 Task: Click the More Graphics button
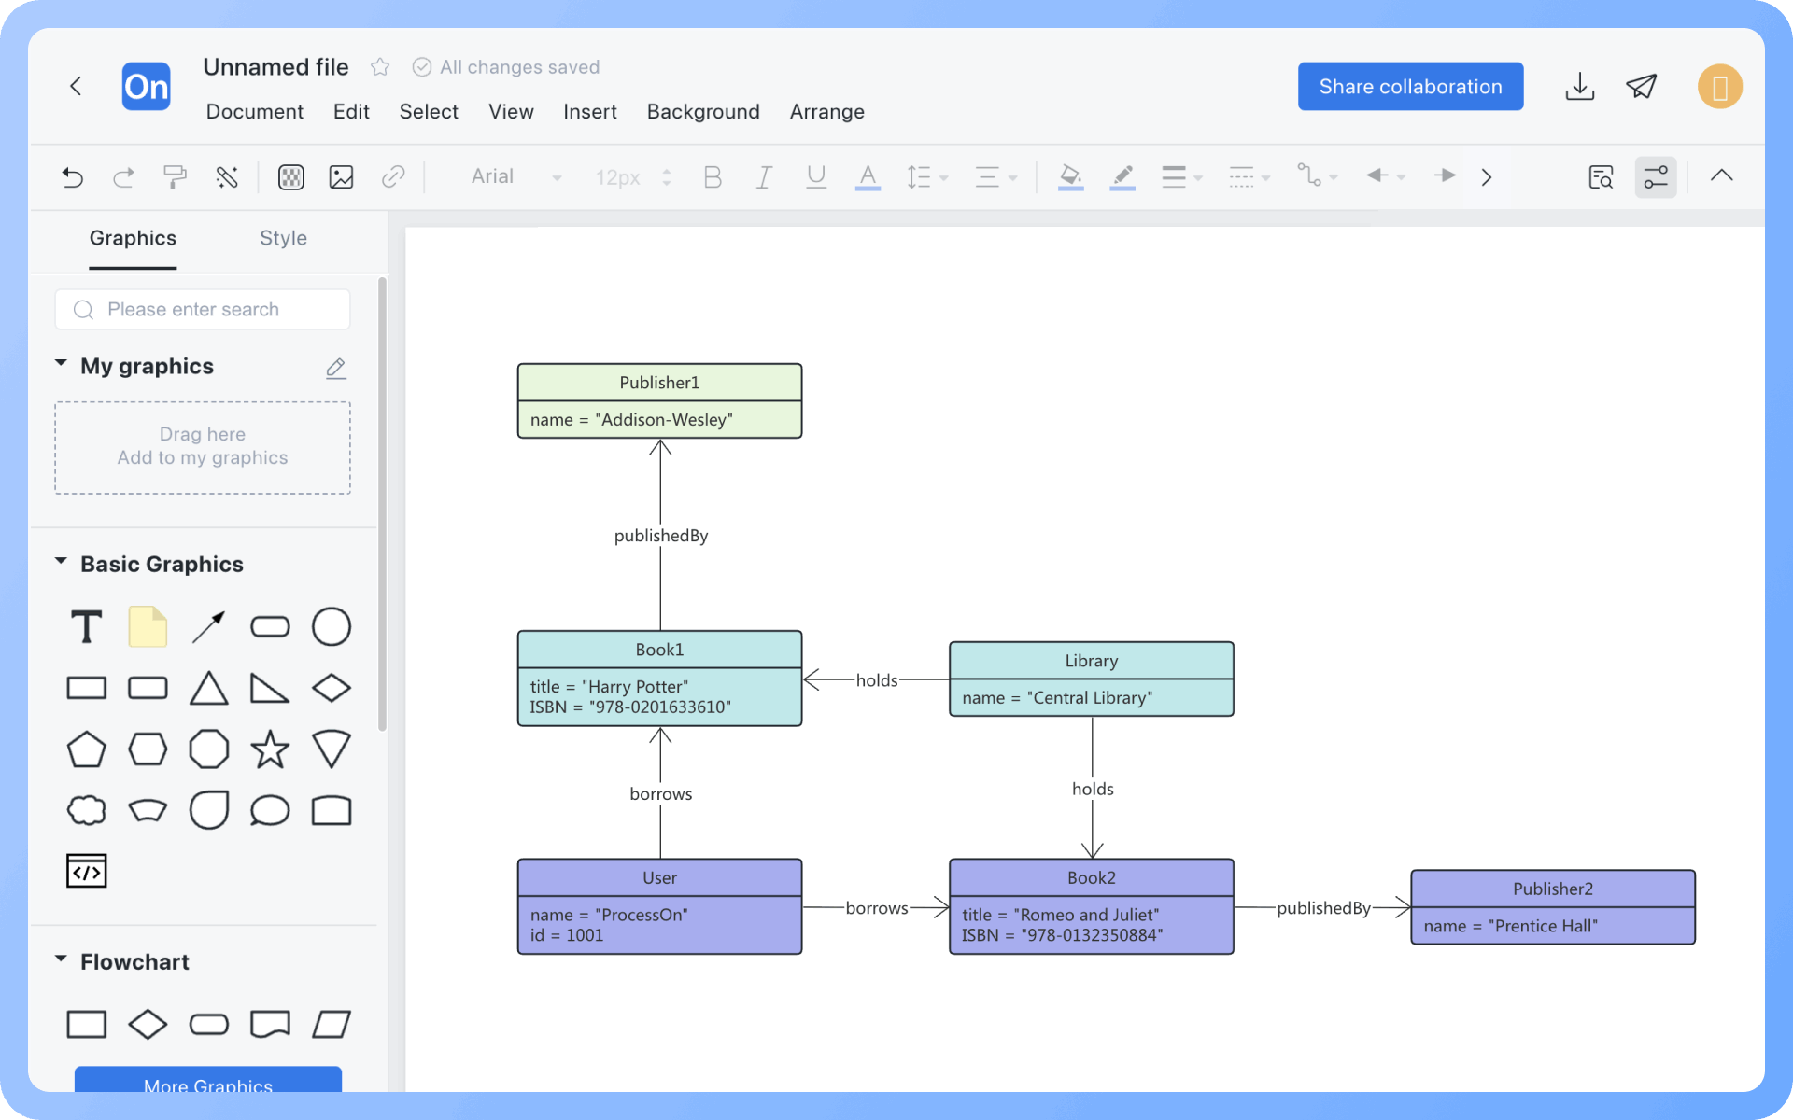click(x=208, y=1080)
